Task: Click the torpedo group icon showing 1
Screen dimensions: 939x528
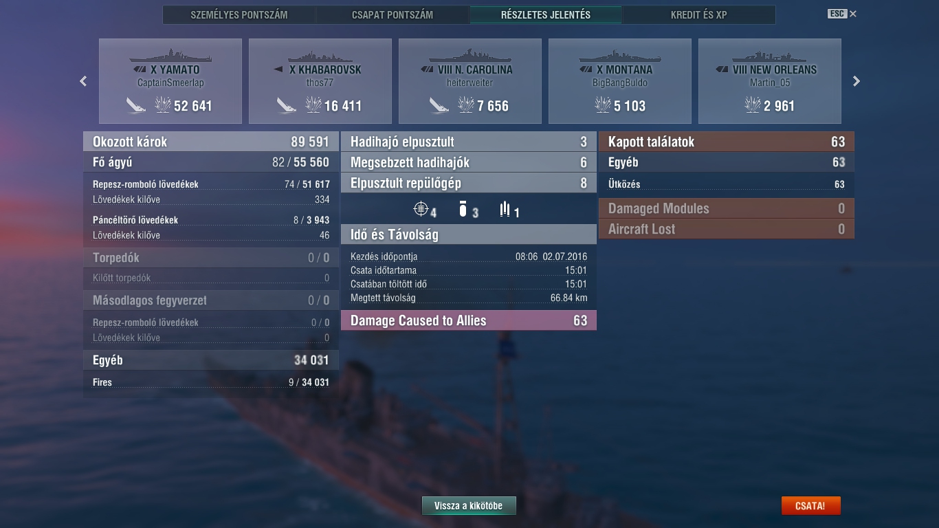Action: pos(505,209)
